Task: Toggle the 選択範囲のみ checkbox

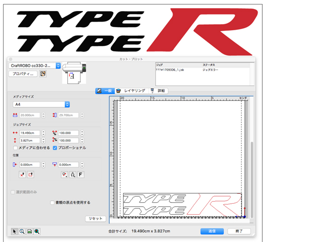Action: pyautogui.click(x=13, y=192)
